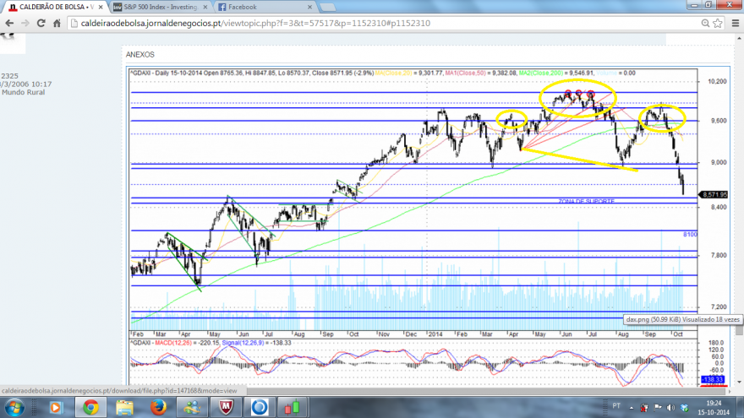Close the S&P 500 Index tab
This screenshot has width=744, height=418.
coord(205,7)
